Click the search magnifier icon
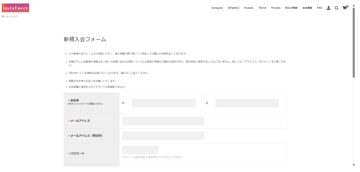Screen dimensions: 360x172 click(x=337, y=8)
